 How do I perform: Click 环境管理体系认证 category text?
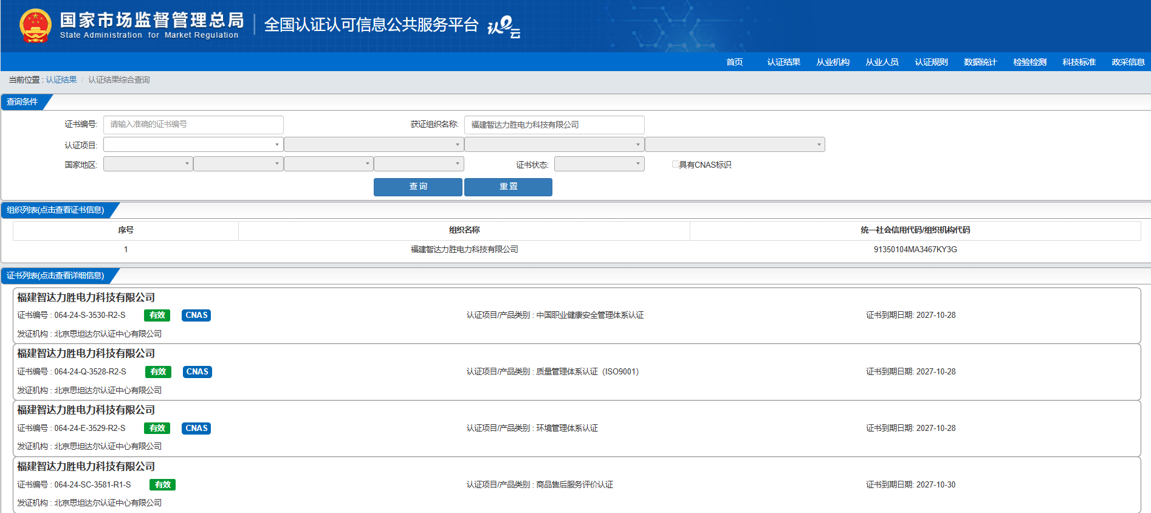click(x=567, y=429)
